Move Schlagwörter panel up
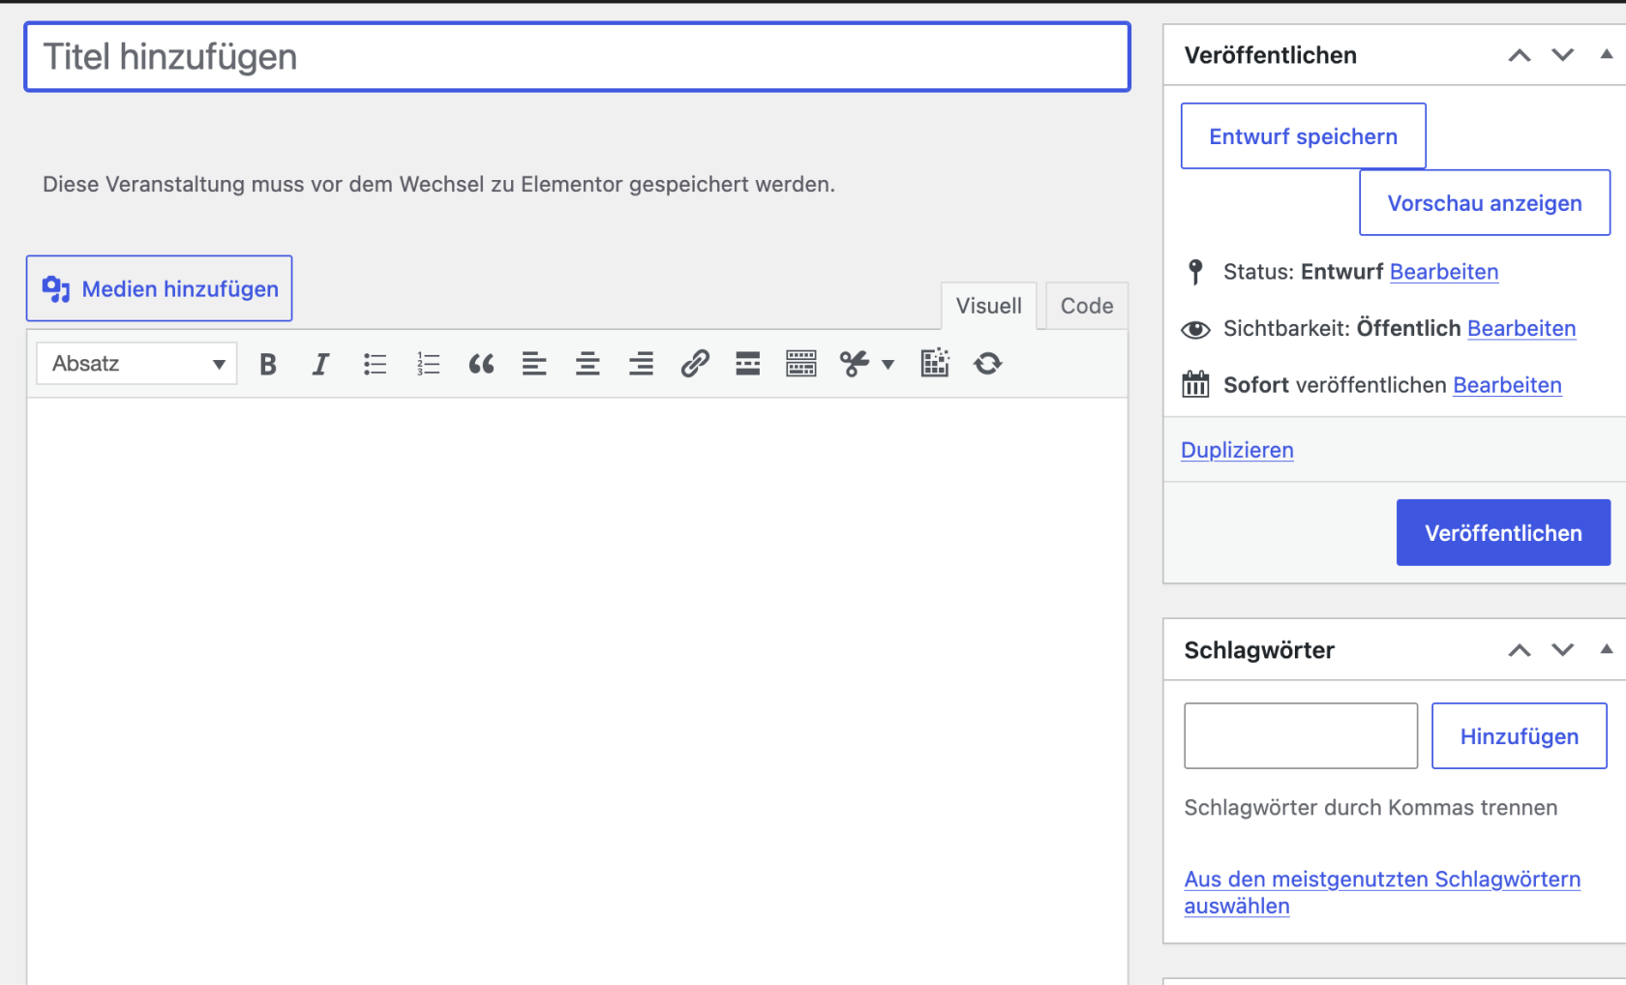 (1520, 650)
